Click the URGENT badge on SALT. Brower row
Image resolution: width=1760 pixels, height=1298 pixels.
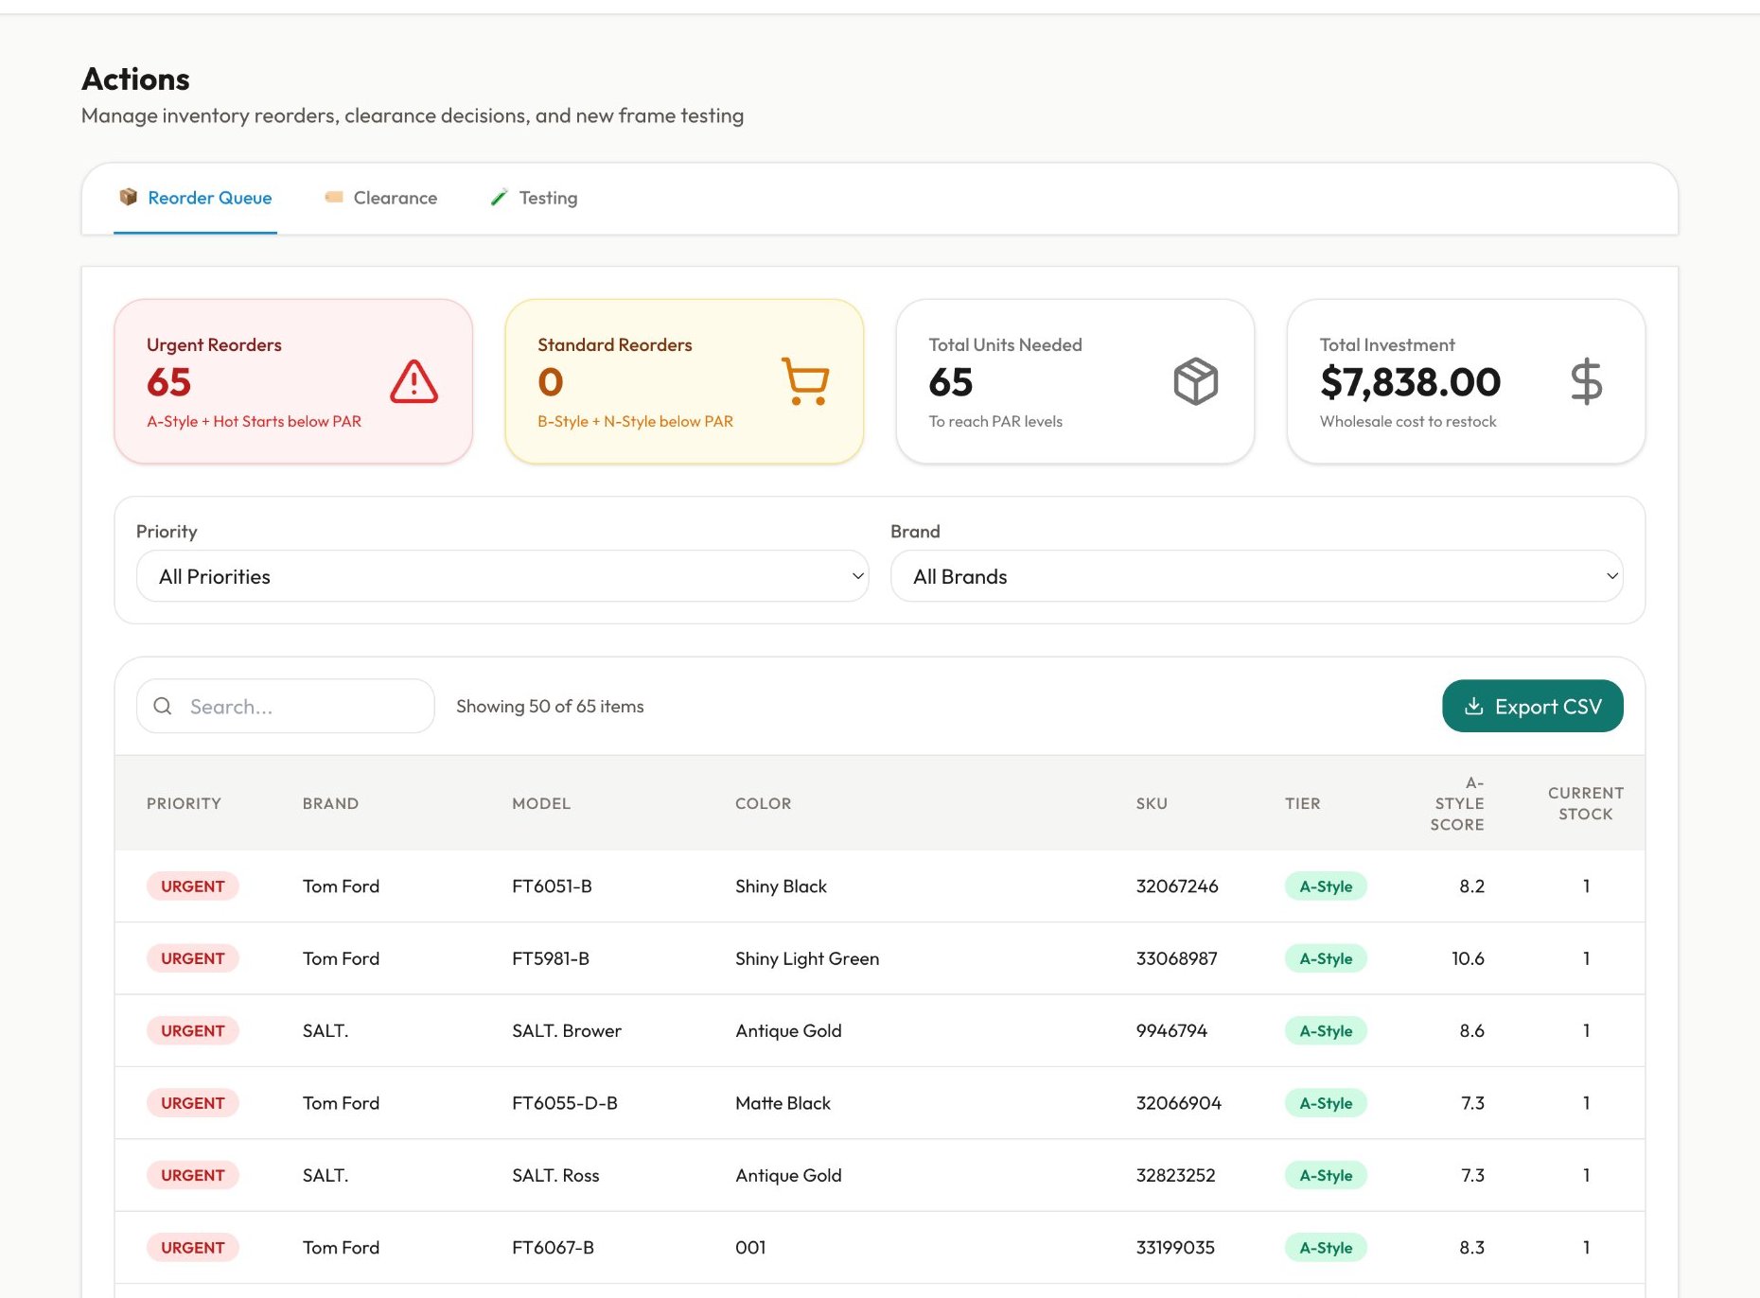point(192,1030)
